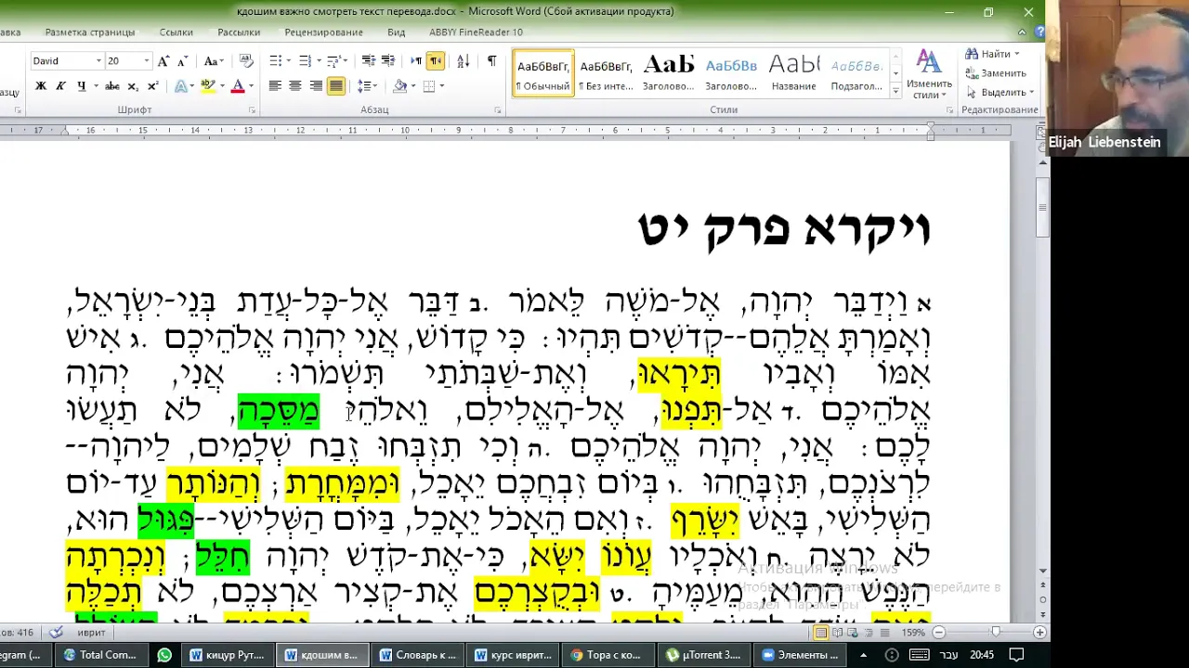Click proofing check icon in status bar
Image resolution: width=1189 pixels, height=668 pixels.
coord(57,633)
